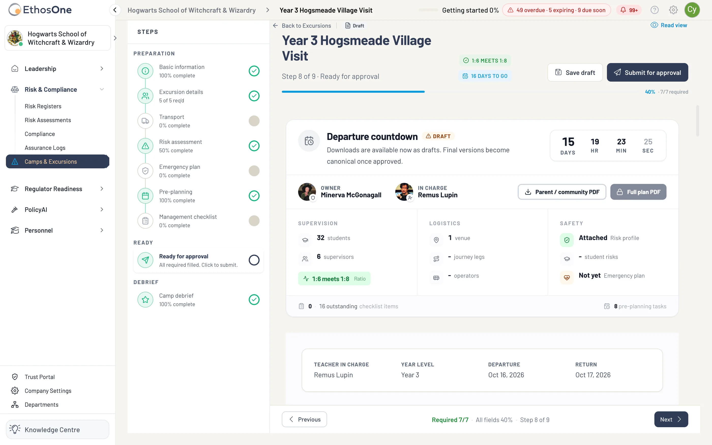Image resolution: width=712 pixels, height=445 pixels.
Task: Toggle the Management checklist status circle
Action: click(x=254, y=221)
